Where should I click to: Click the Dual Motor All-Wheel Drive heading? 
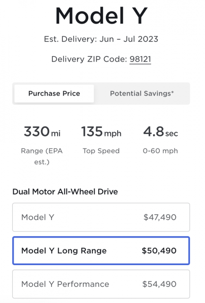click(65, 192)
